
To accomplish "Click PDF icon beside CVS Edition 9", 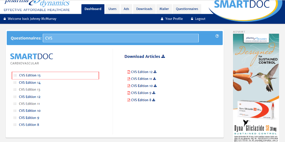I will coord(129,93).
